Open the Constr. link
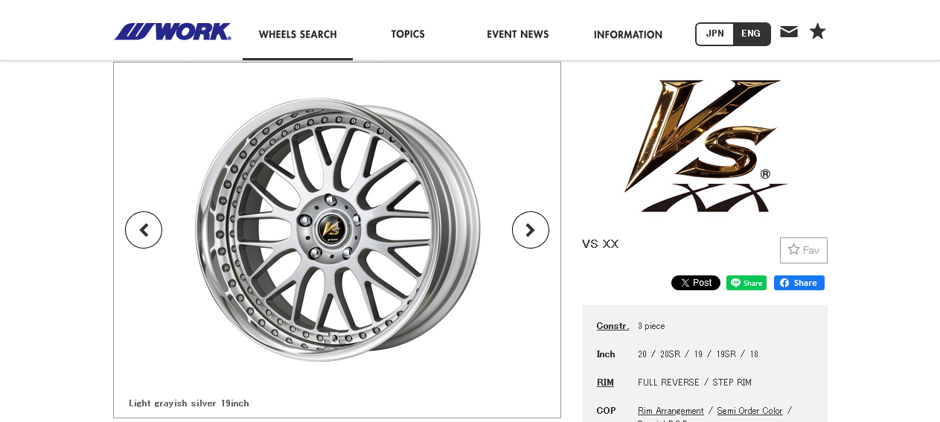Viewport: 940px width, 422px height. [613, 326]
